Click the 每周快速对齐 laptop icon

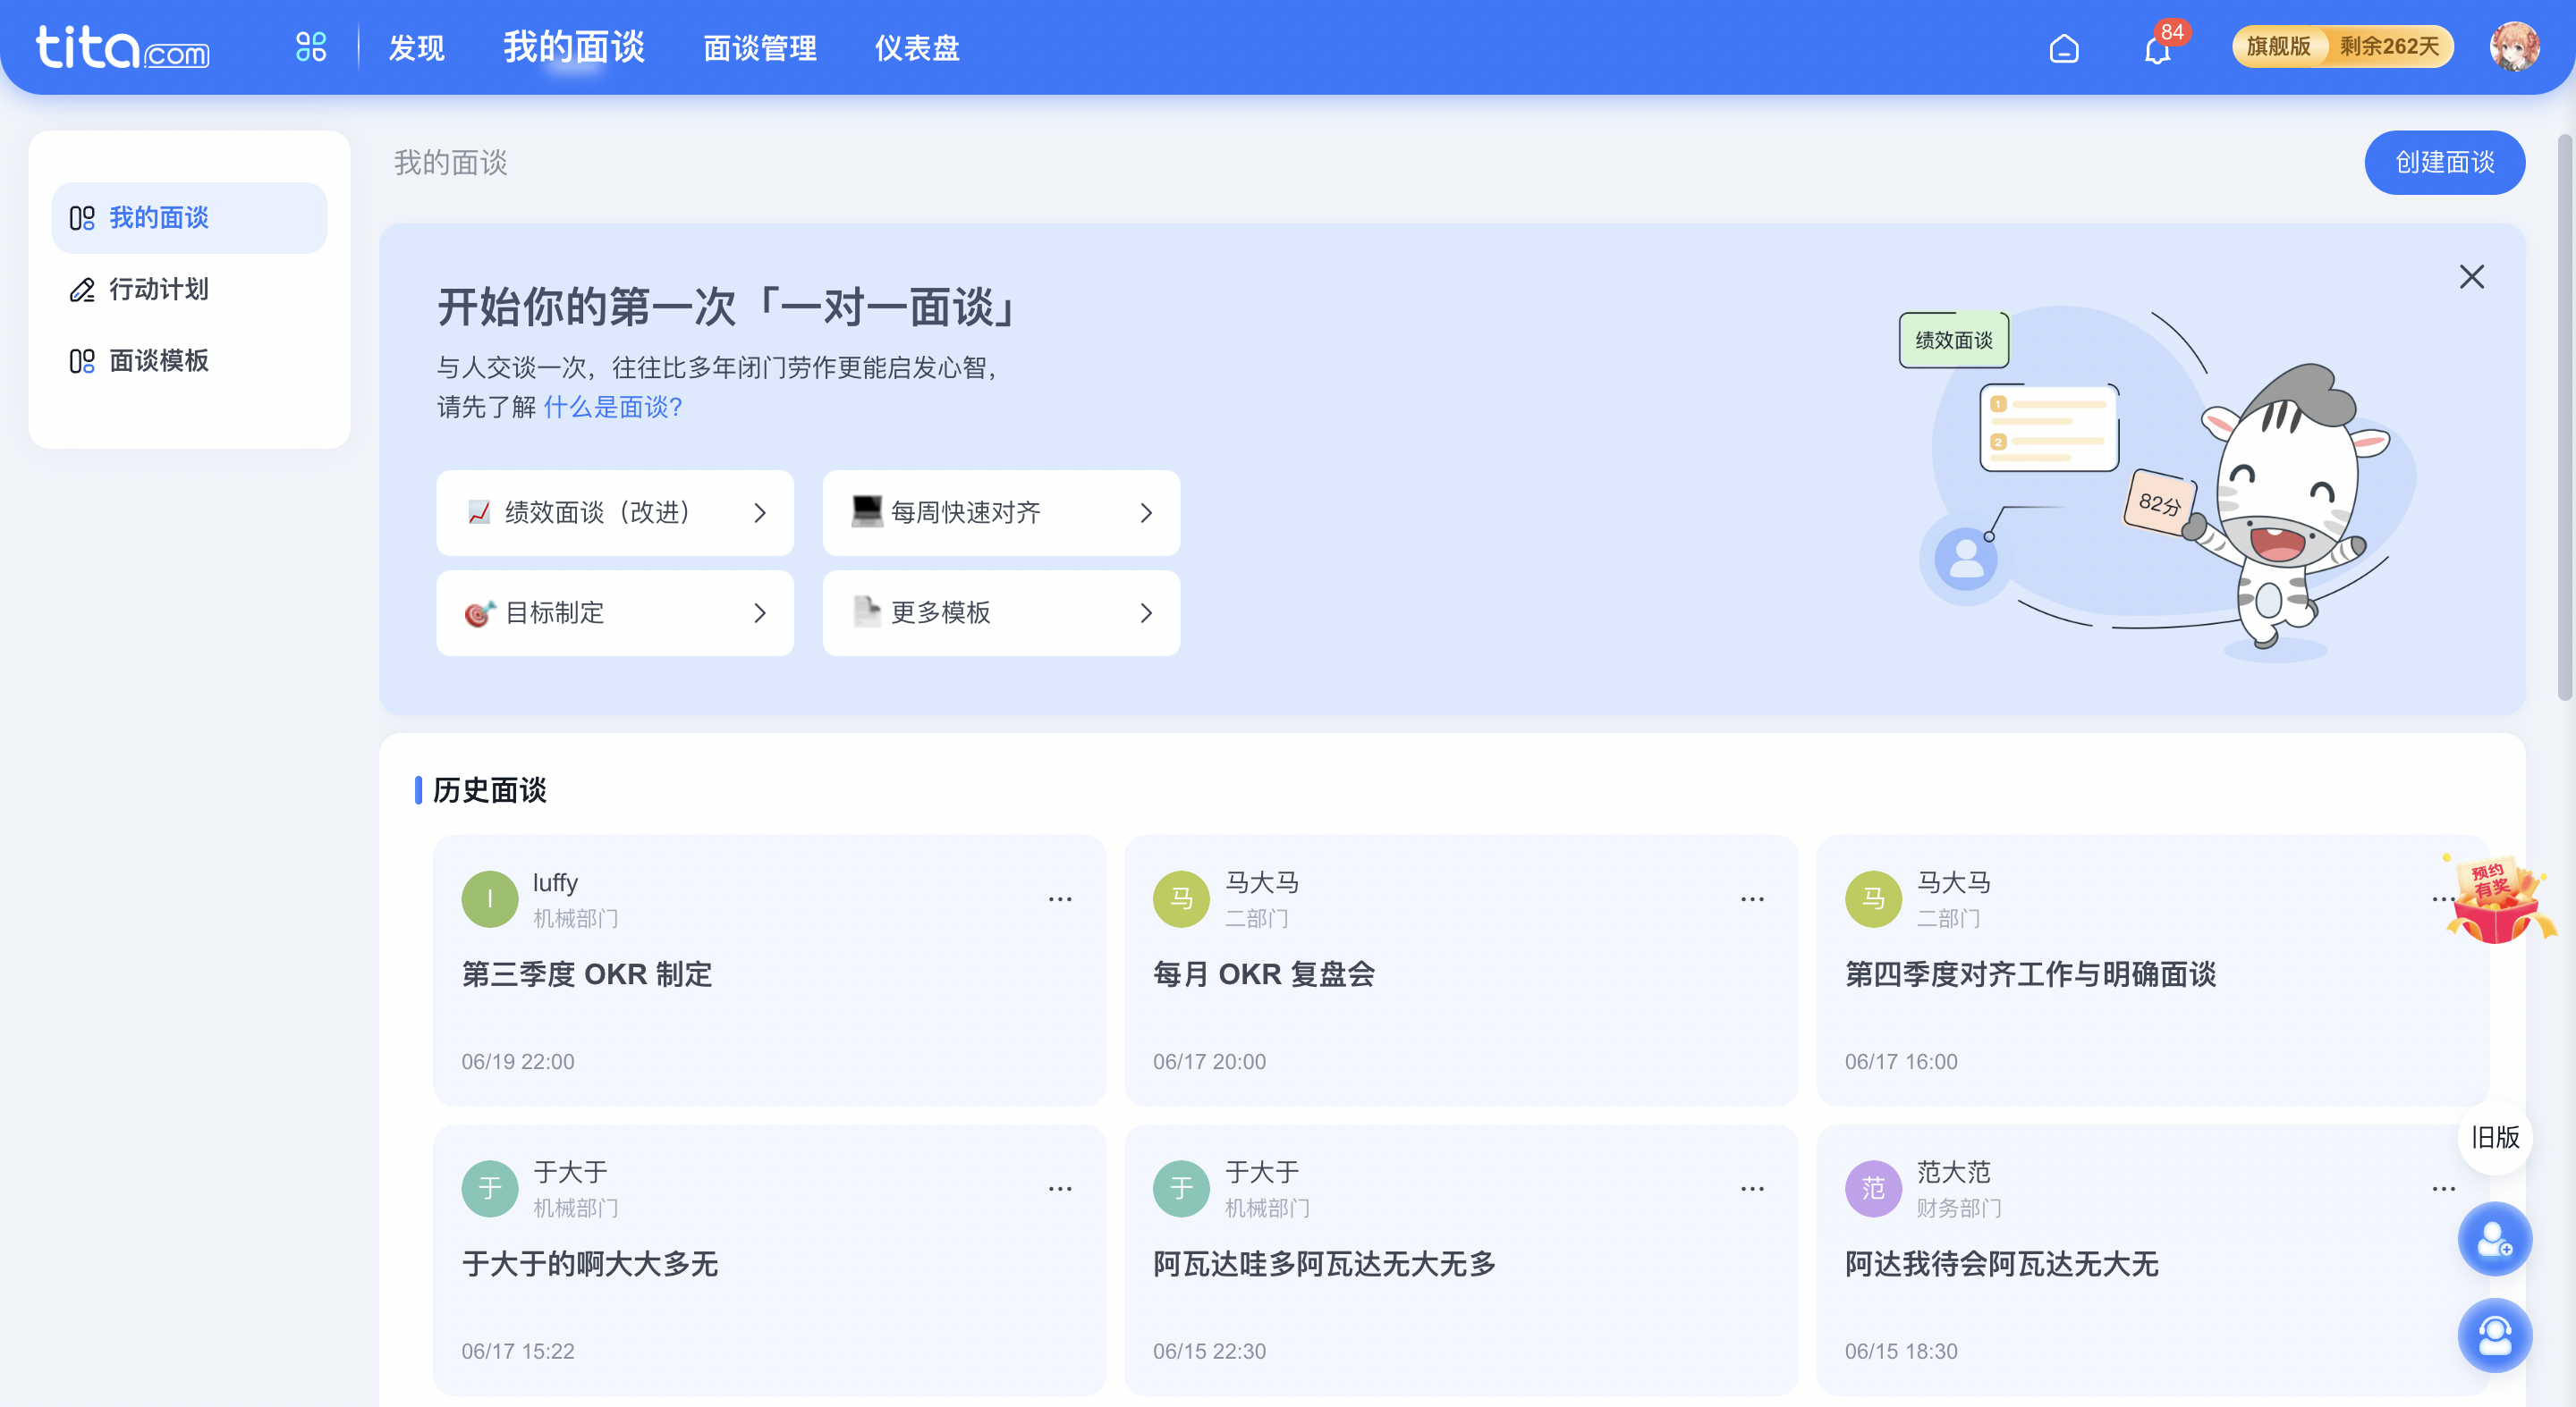tap(866, 511)
